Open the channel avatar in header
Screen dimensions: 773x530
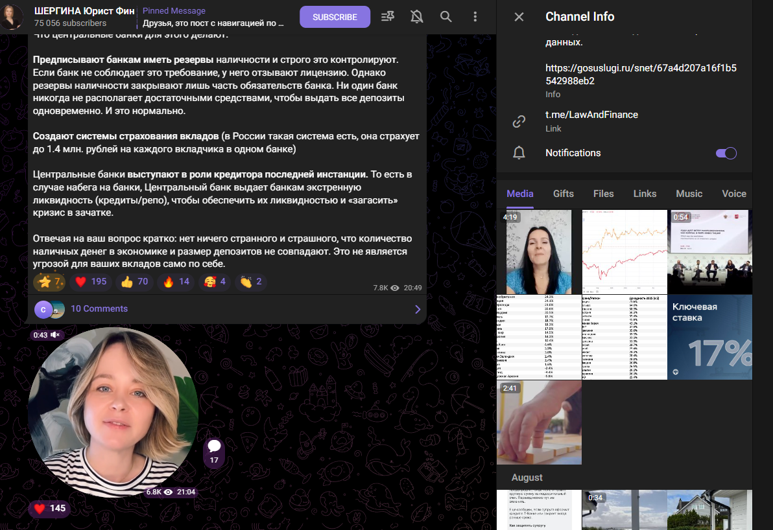click(x=12, y=17)
